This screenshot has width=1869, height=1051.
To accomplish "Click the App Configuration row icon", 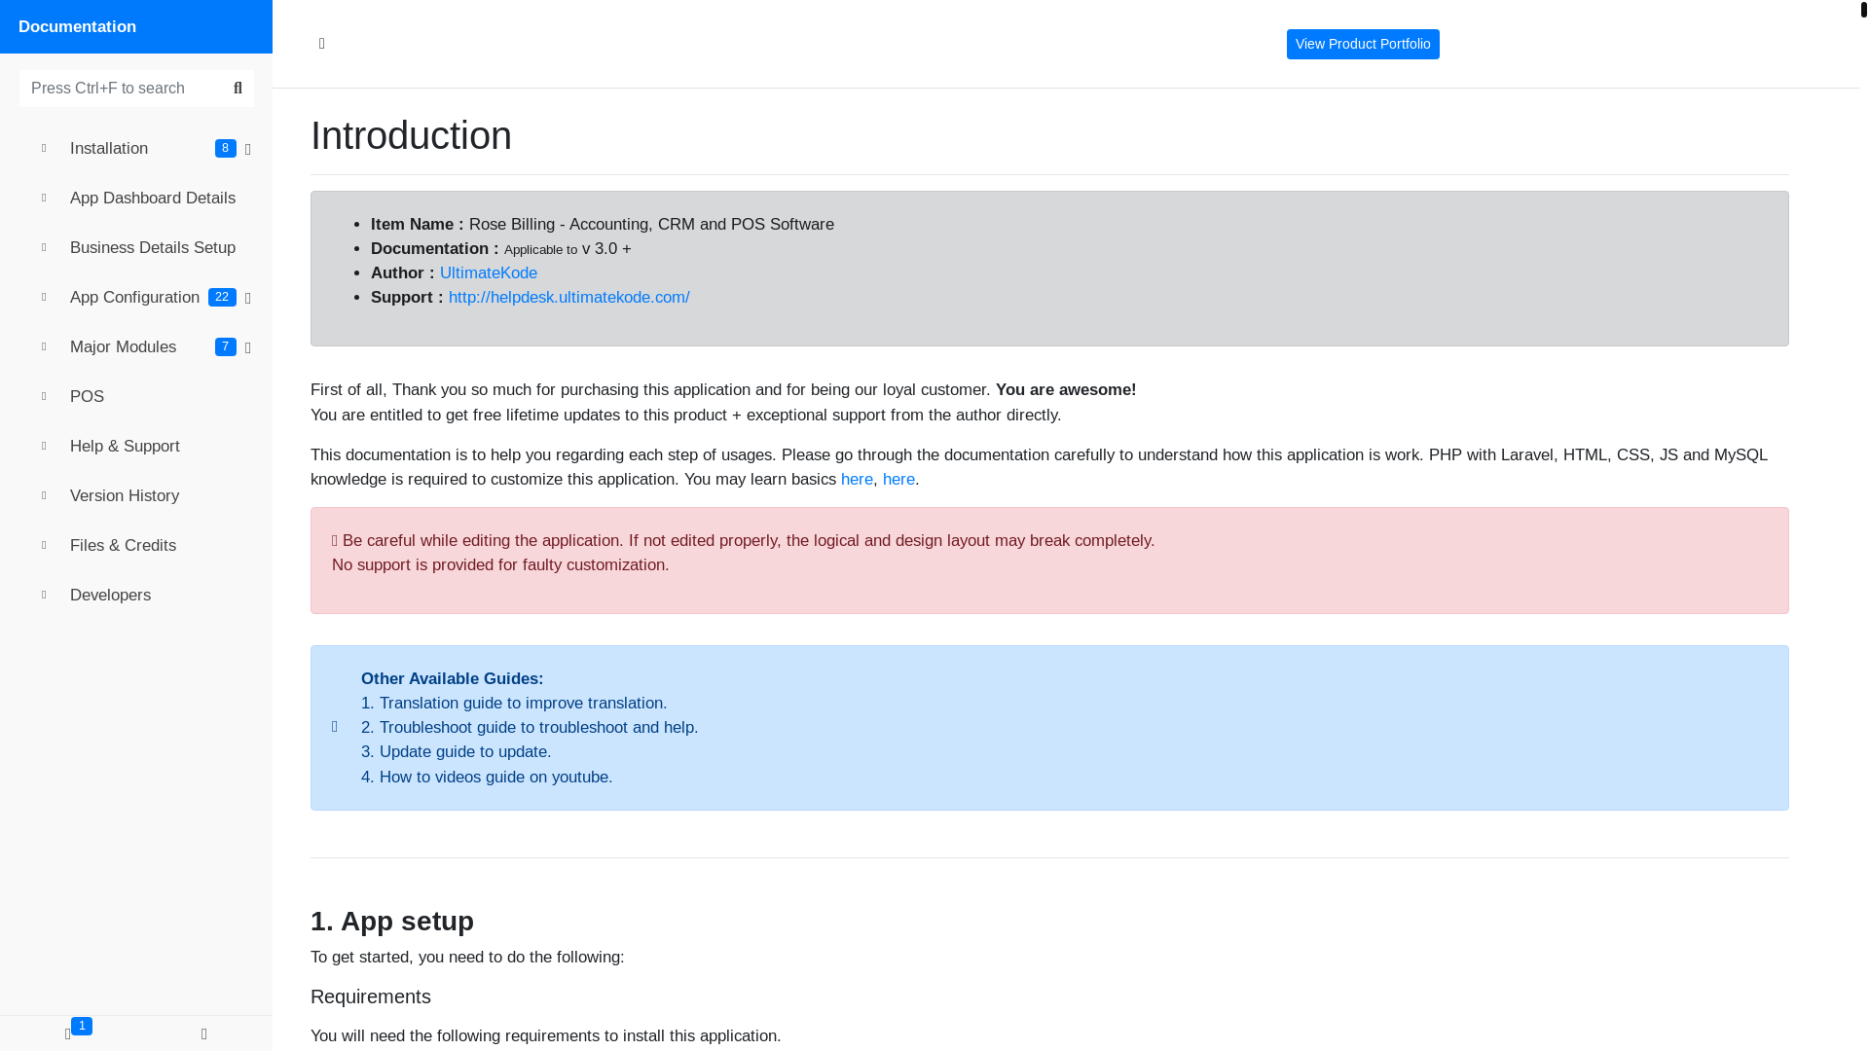I will coord(44,297).
